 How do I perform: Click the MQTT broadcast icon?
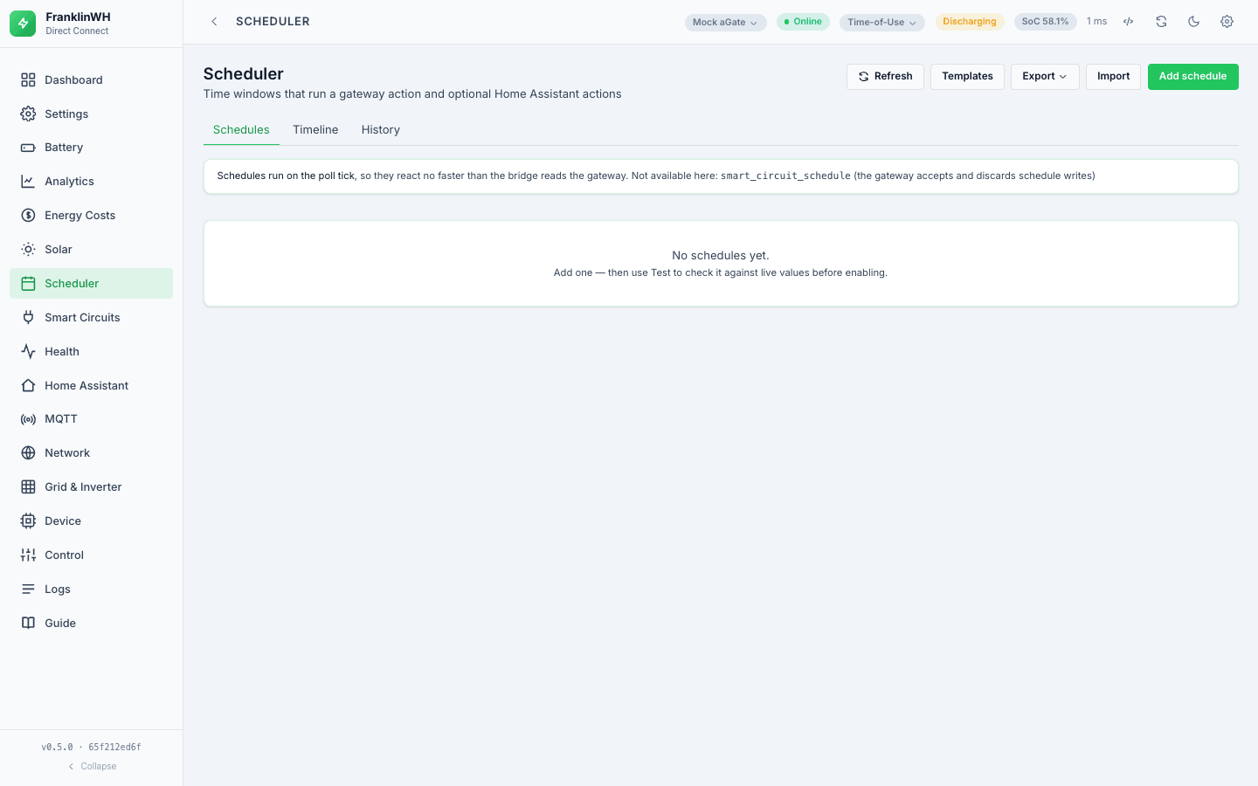tap(28, 419)
